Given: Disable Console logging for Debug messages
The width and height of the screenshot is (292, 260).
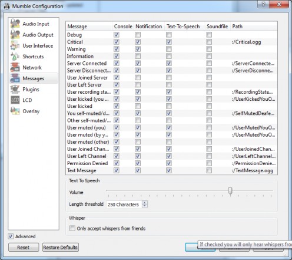Looking at the screenshot, I should (117, 35).
